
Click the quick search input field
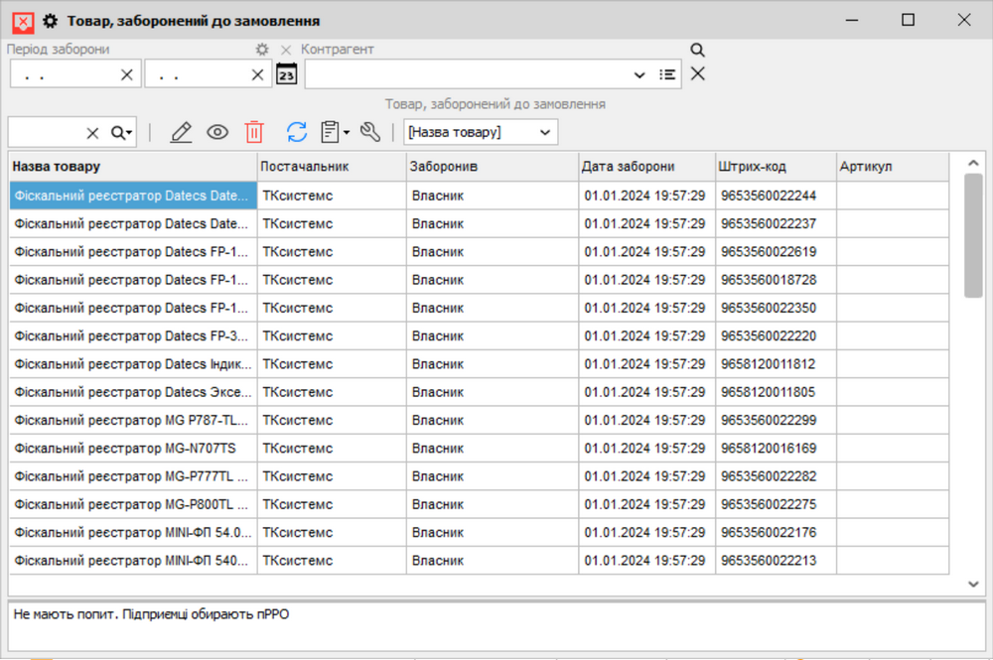(46, 132)
